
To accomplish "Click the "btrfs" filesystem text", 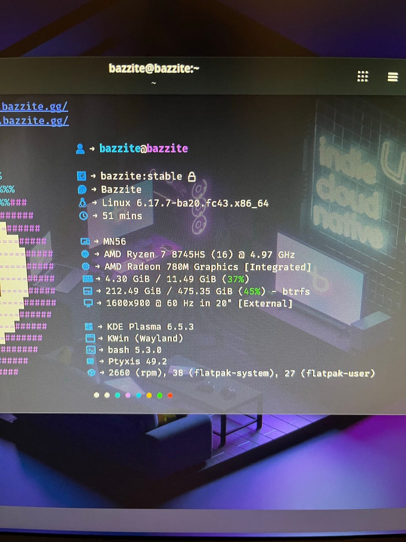I will pyautogui.click(x=296, y=291).
